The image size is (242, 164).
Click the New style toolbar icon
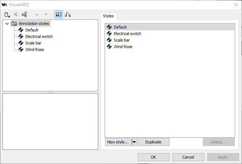[x=7, y=14]
